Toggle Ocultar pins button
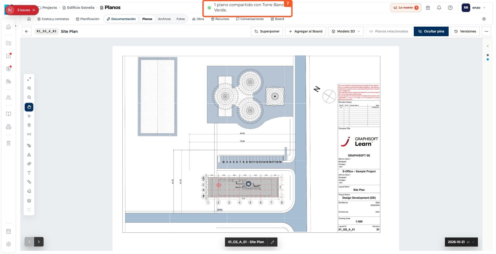This screenshot has width=496, height=254. pyautogui.click(x=431, y=31)
